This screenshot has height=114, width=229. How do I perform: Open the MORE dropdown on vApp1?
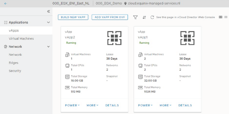coord(166,105)
